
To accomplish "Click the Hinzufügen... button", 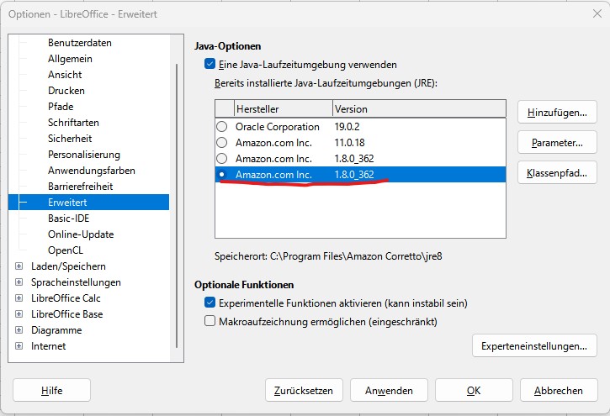I will click(x=557, y=113).
